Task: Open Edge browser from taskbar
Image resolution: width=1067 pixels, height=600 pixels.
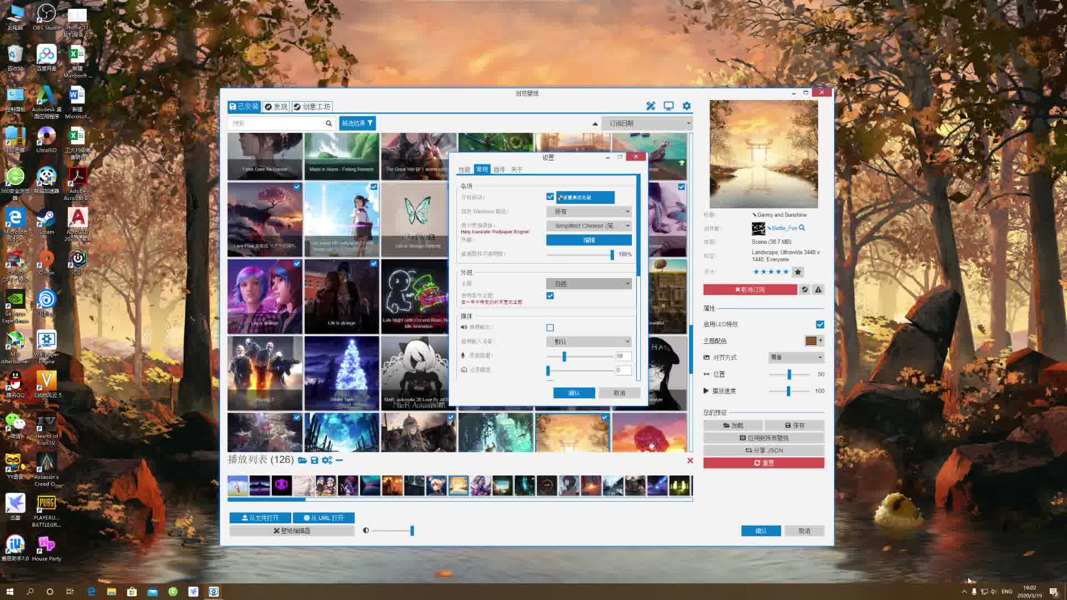Action: [91, 592]
